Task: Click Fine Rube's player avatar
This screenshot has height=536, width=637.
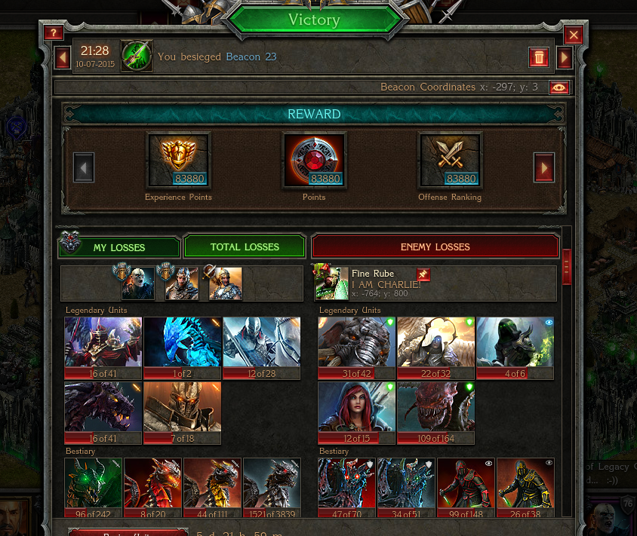Action: (331, 283)
